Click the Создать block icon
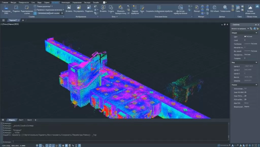Image resolution: width=260 pixels, height=147 pixels. tap(111, 7)
